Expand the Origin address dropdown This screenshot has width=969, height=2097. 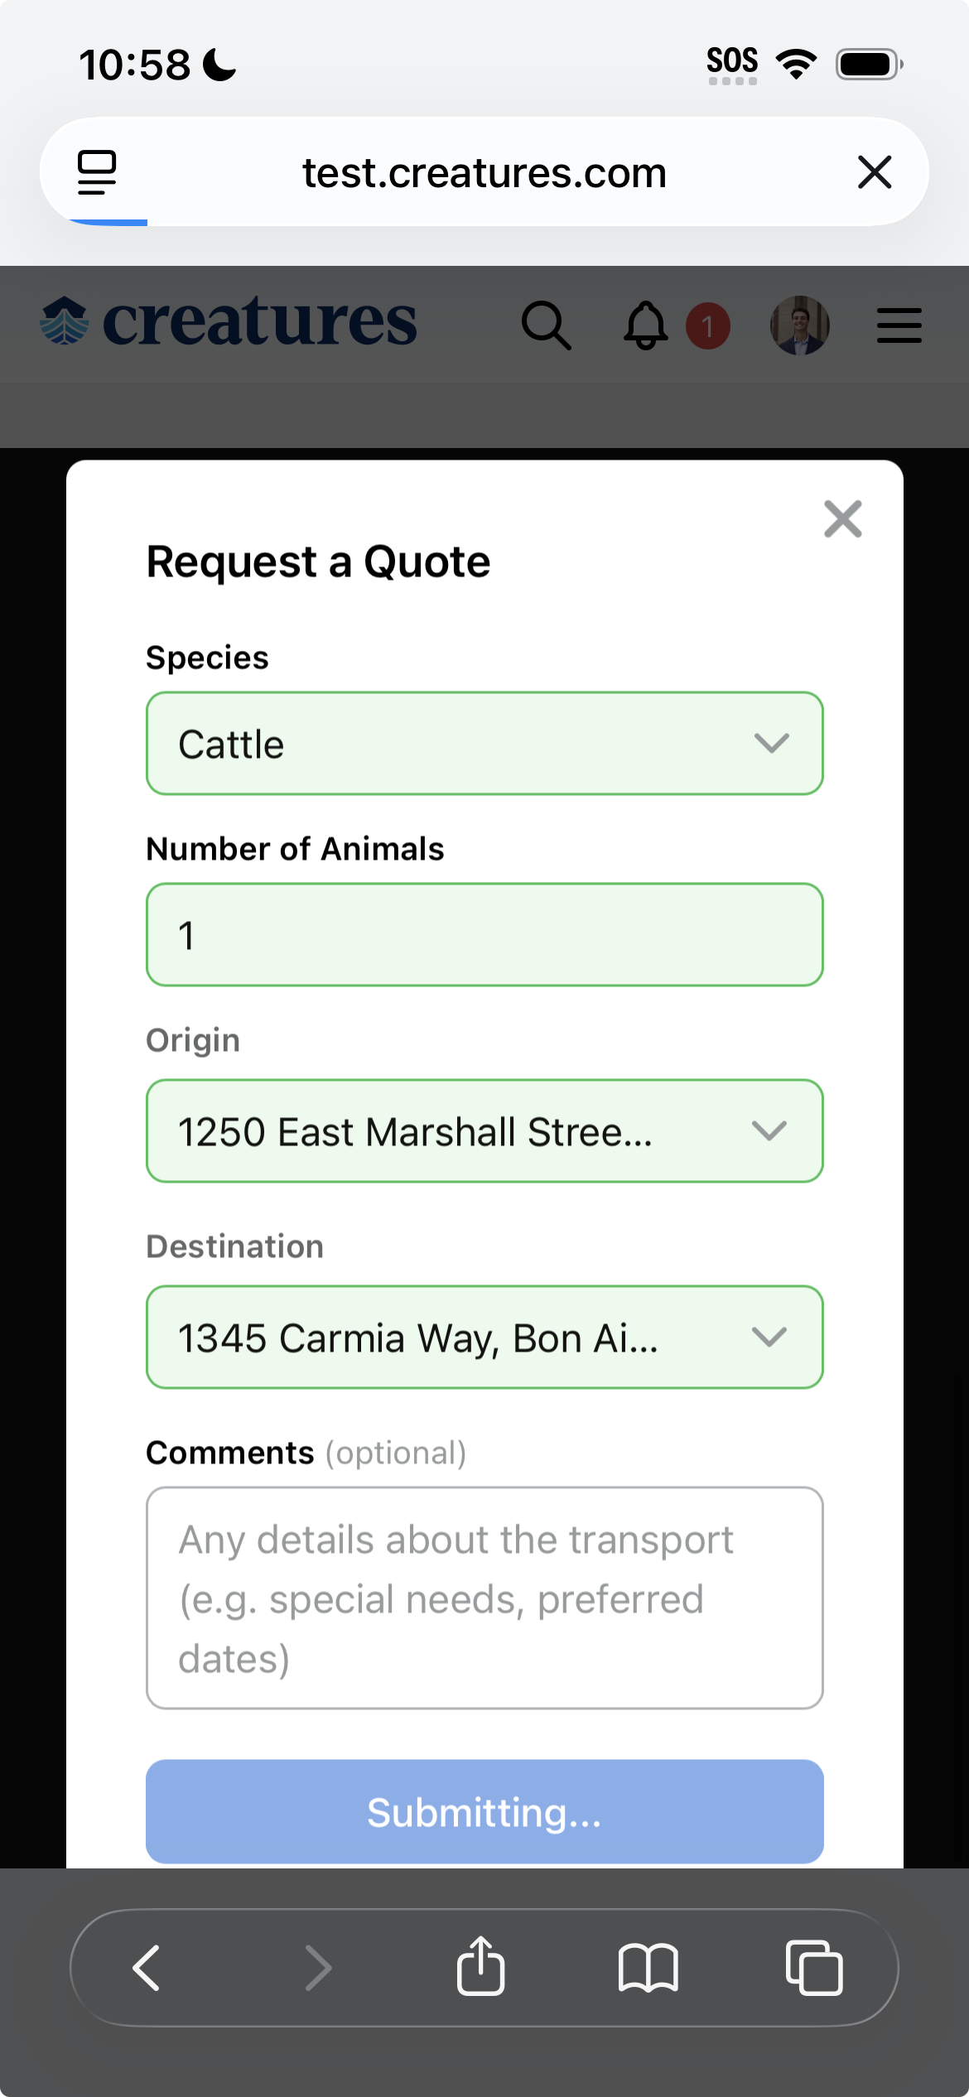tap(485, 1131)
